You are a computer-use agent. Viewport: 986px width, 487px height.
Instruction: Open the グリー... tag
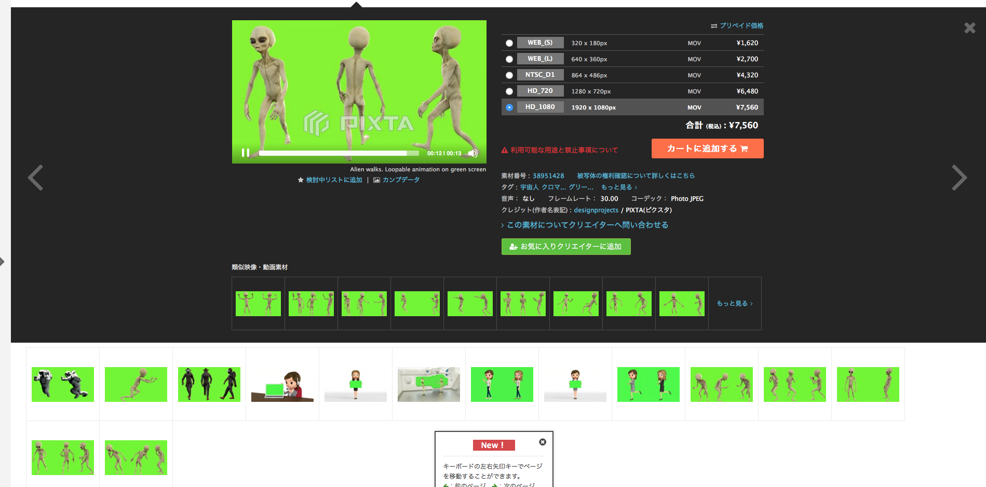point(581,187)
